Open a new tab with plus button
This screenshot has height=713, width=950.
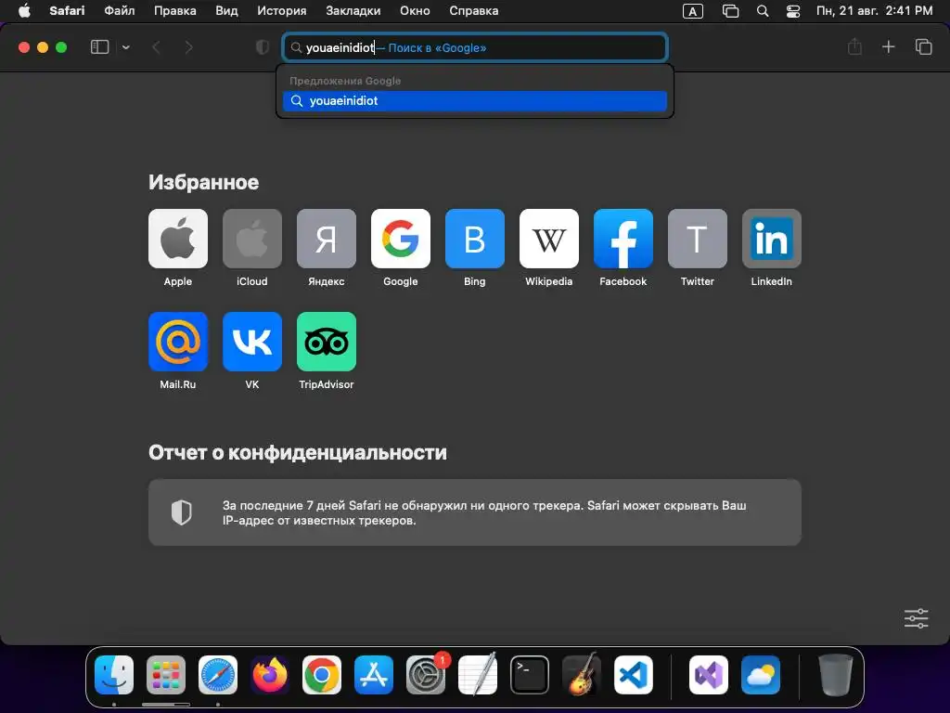[x=888, y=46]
